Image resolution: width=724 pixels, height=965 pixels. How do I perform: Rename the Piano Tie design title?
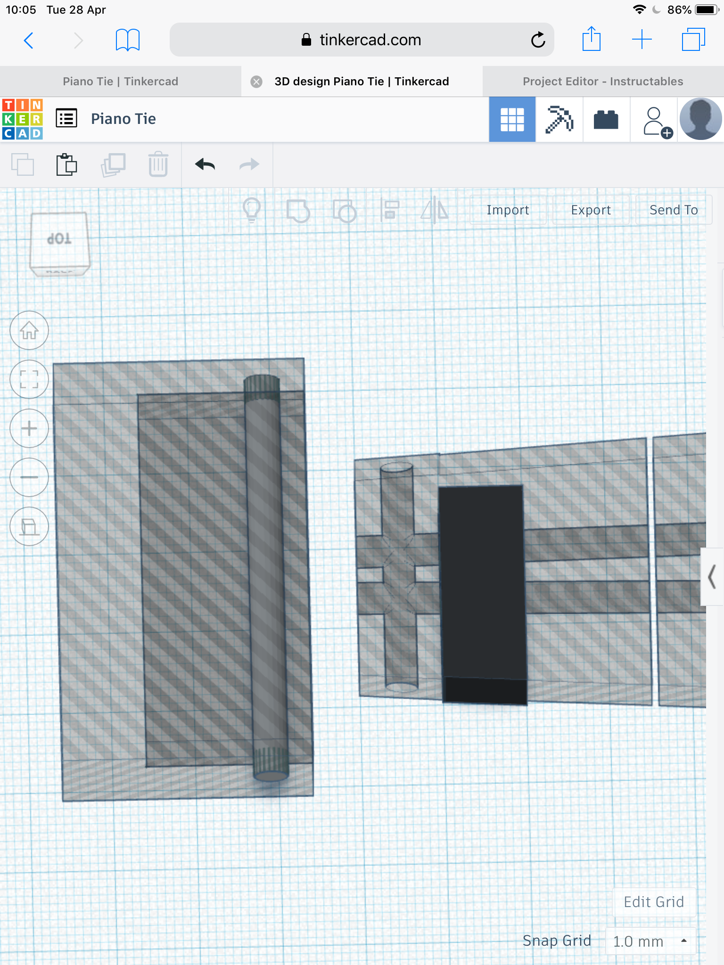coord(123,119)
